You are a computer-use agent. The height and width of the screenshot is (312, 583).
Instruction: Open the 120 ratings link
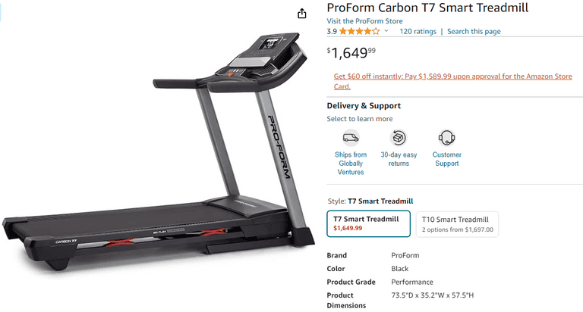coord(418,32)
